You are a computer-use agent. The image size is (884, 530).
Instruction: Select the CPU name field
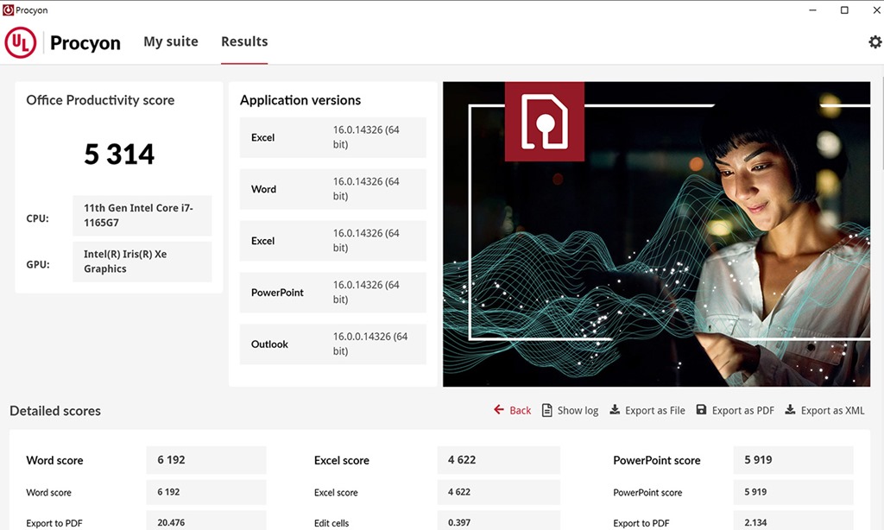point(142,216)
